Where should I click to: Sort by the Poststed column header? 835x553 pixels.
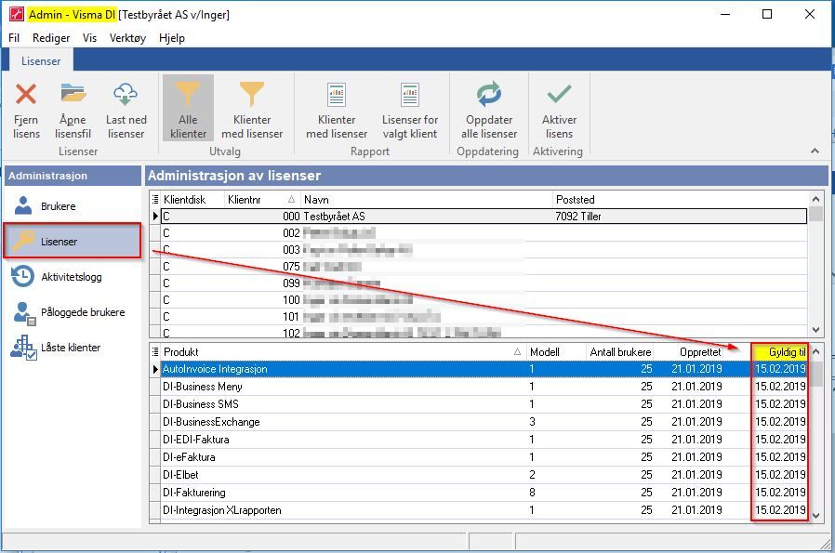click(680, 200)
